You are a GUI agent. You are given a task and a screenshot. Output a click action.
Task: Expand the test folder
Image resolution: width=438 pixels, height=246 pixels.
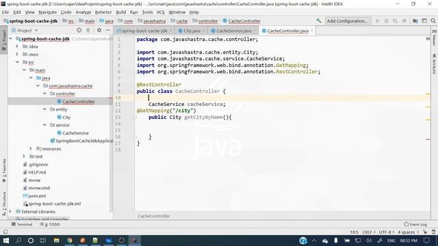(x=24, y=156)
